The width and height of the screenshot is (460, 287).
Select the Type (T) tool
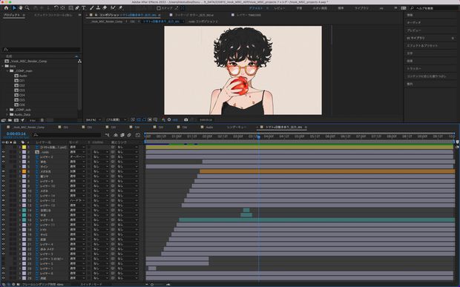pos(84,8)
